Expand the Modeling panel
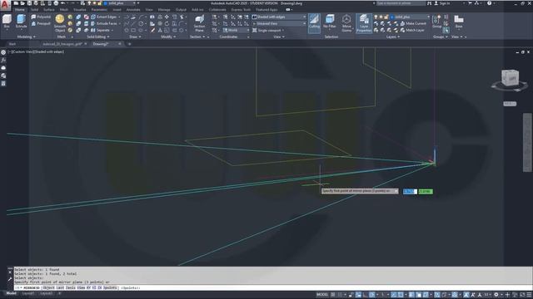The width and height of the screenshot is (533, 299). click(x=26, y=37)
